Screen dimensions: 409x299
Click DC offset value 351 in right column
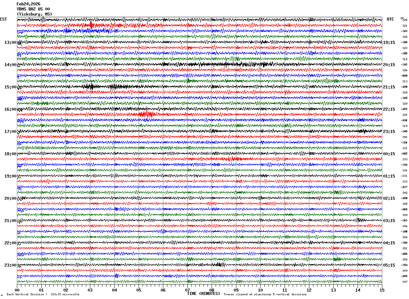[x=405, y=248]
